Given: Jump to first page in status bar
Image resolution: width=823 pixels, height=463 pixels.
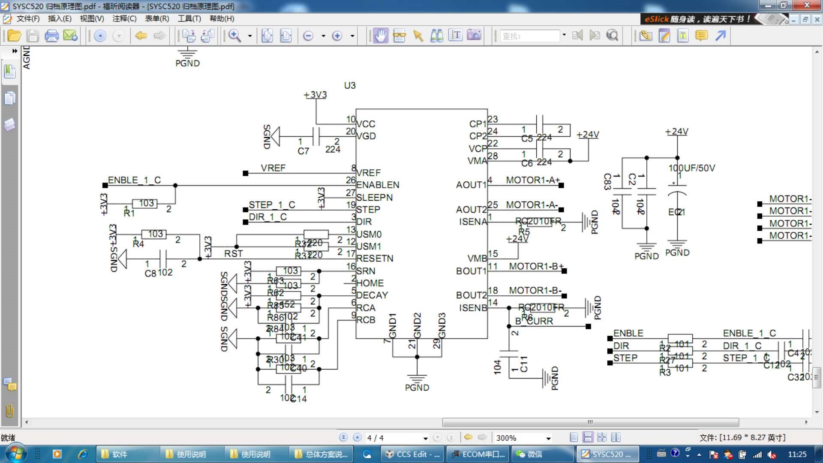Looking at the screenshot, I should (343, 437).
